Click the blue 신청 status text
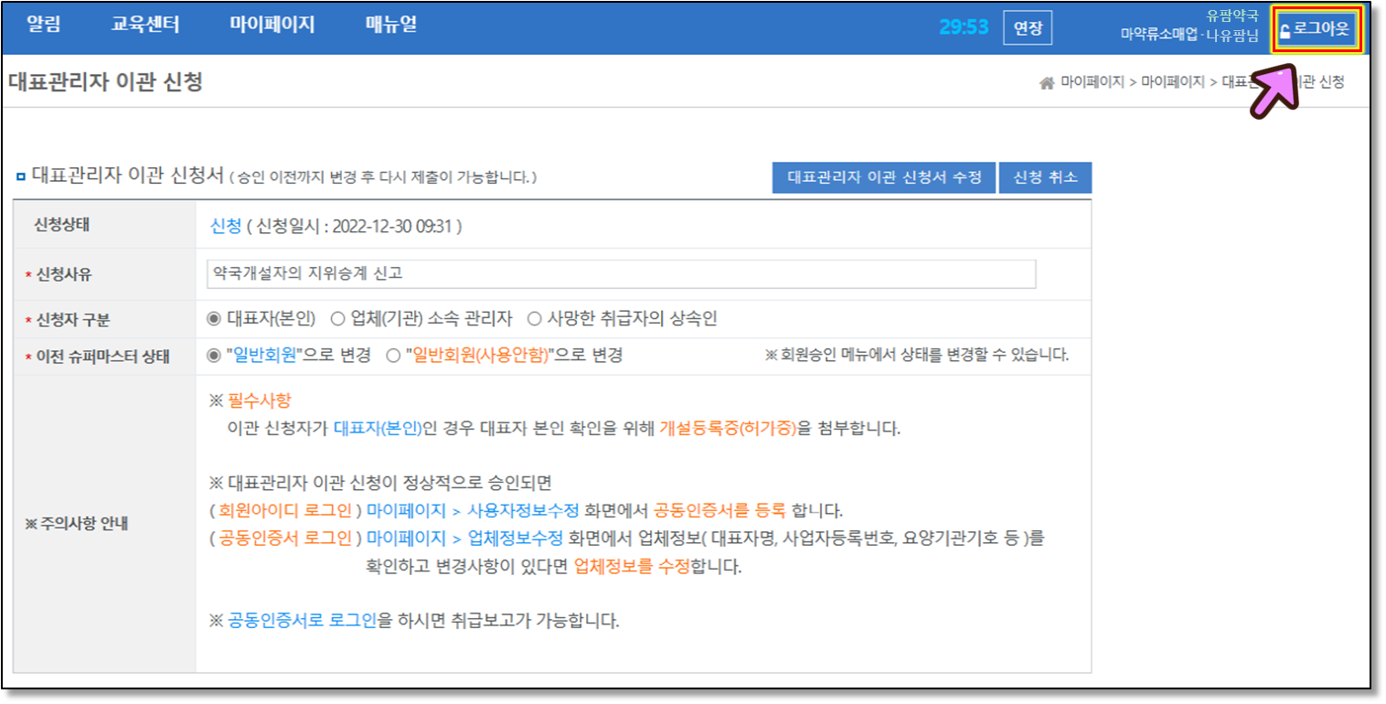Screen dimensions: 1386x704 pos(226,227)
